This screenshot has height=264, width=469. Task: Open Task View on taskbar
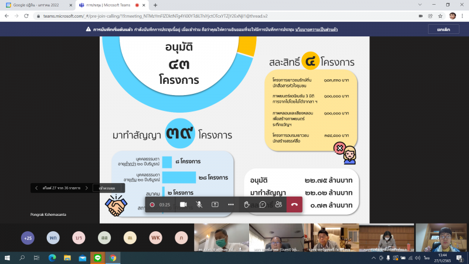click(36, 258)
